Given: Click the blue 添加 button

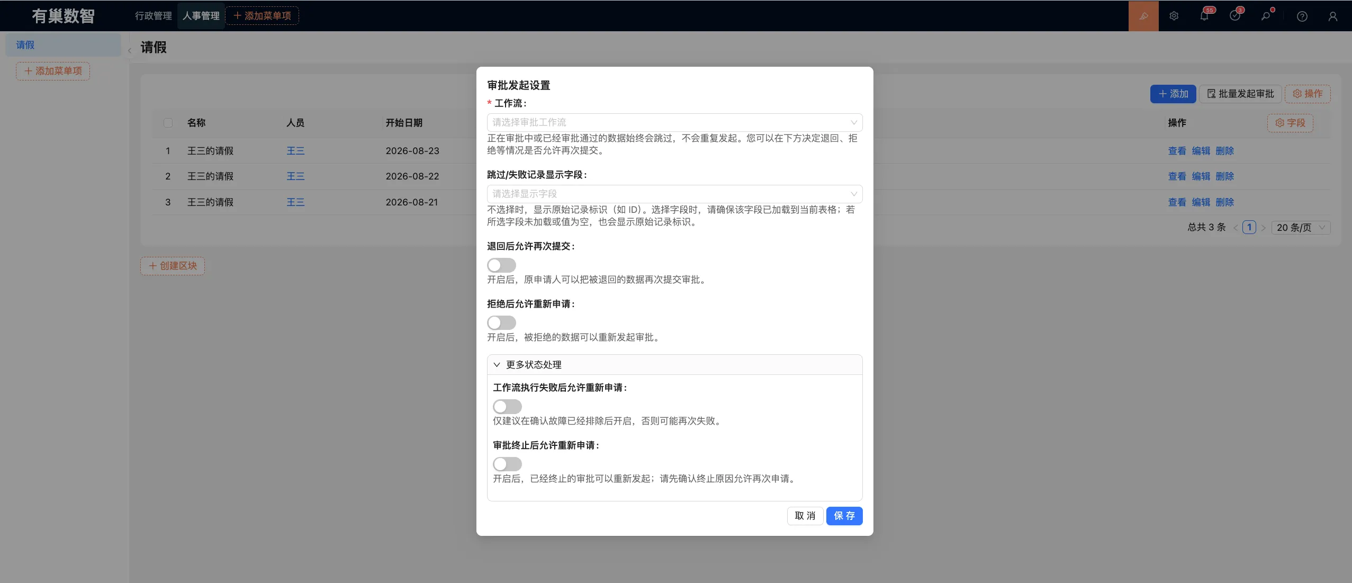Looking at the screenshot, I should (1173, 94).
